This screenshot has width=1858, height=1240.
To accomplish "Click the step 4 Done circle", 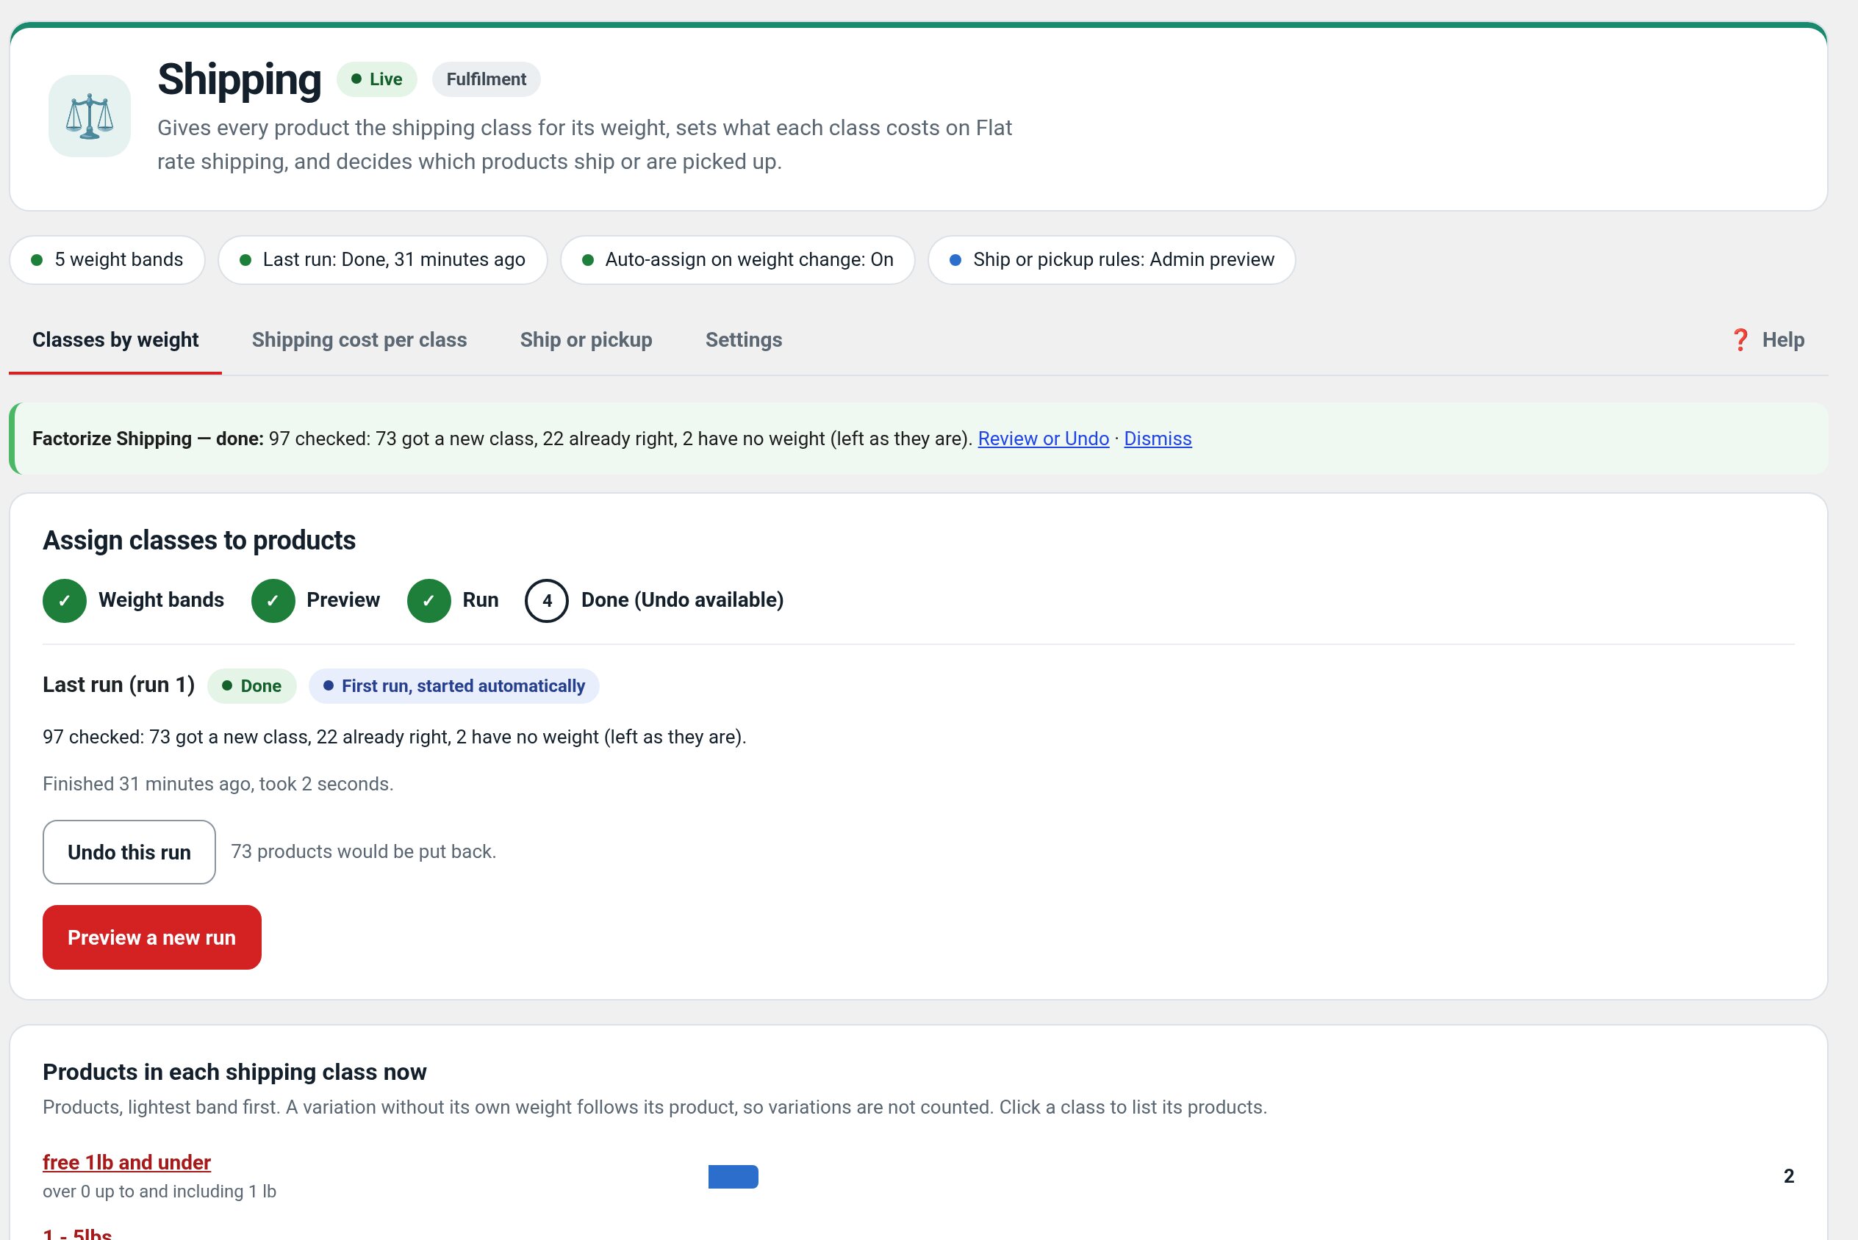I will (547, 601).
